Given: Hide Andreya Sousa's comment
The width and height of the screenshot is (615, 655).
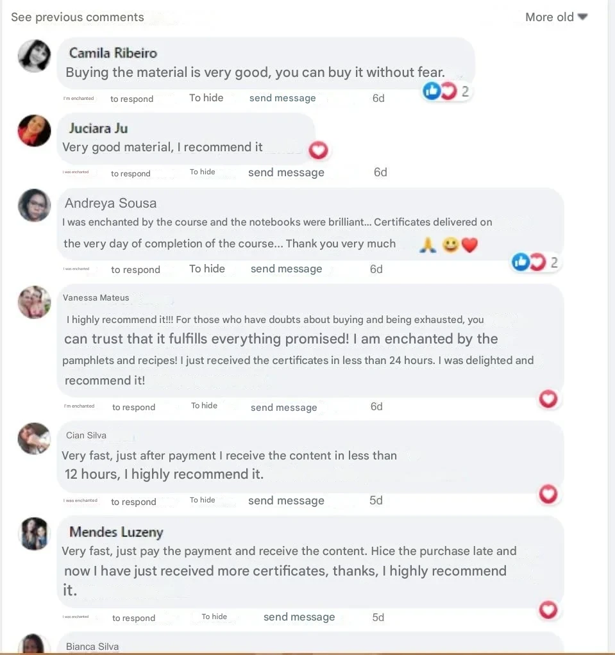Looking at the screenshot, I should [207, 269].
